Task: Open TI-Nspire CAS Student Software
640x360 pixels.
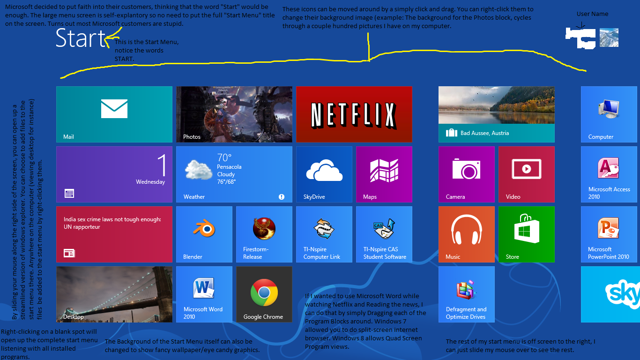Action: (384, 234)
